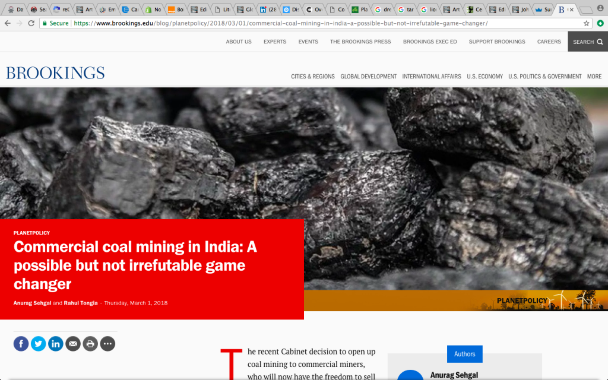Click the Brookings logo

tap(55, 72)
